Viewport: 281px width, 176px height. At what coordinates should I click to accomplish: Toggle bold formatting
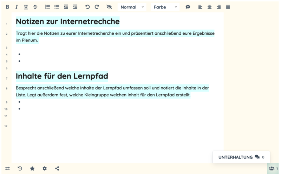(x=7, y=7)
